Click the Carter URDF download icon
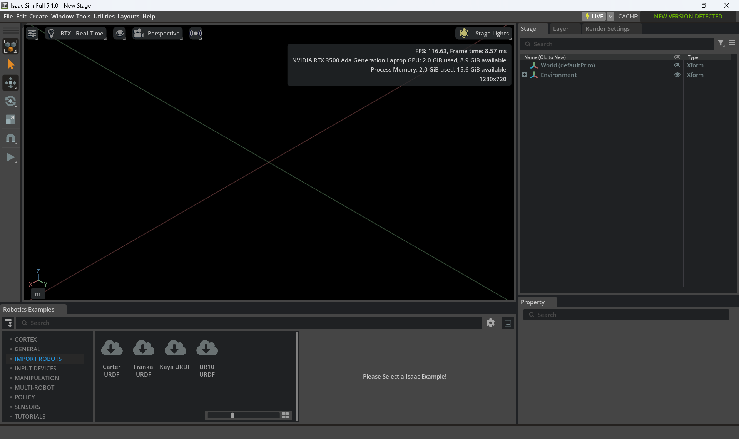Image resolution: width=739 pixels, height=439 pixels. [x=112, y=348]
